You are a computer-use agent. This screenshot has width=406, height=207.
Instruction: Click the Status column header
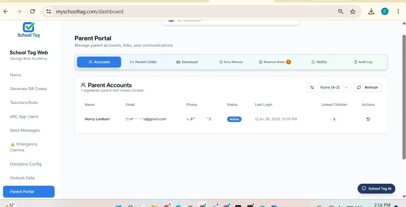click(232, 105)
